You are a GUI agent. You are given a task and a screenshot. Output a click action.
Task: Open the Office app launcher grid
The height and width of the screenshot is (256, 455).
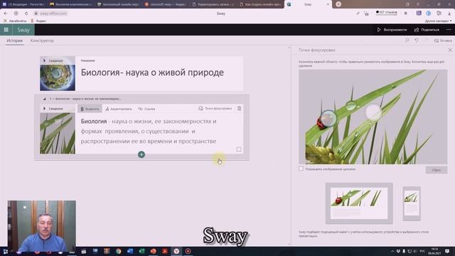click(x=6, y=30)
